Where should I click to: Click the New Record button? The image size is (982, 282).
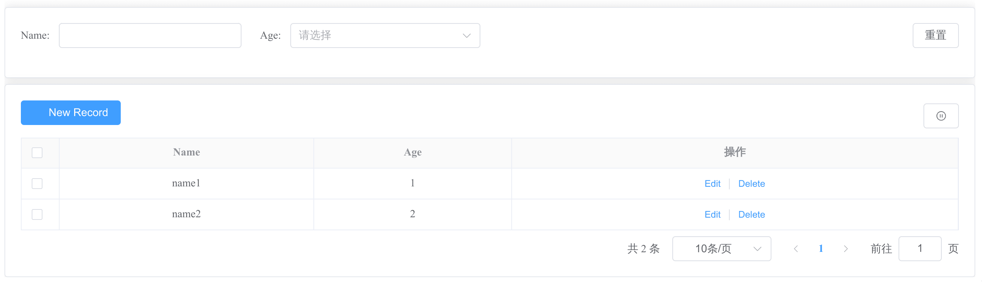[x=71, y=113]
